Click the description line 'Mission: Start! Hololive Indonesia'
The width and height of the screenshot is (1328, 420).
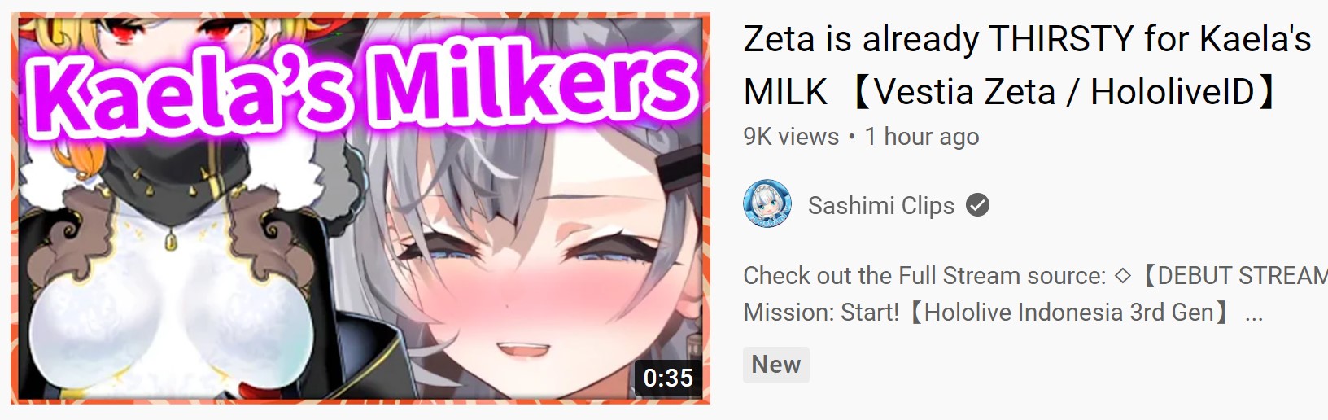click(986, 313)
